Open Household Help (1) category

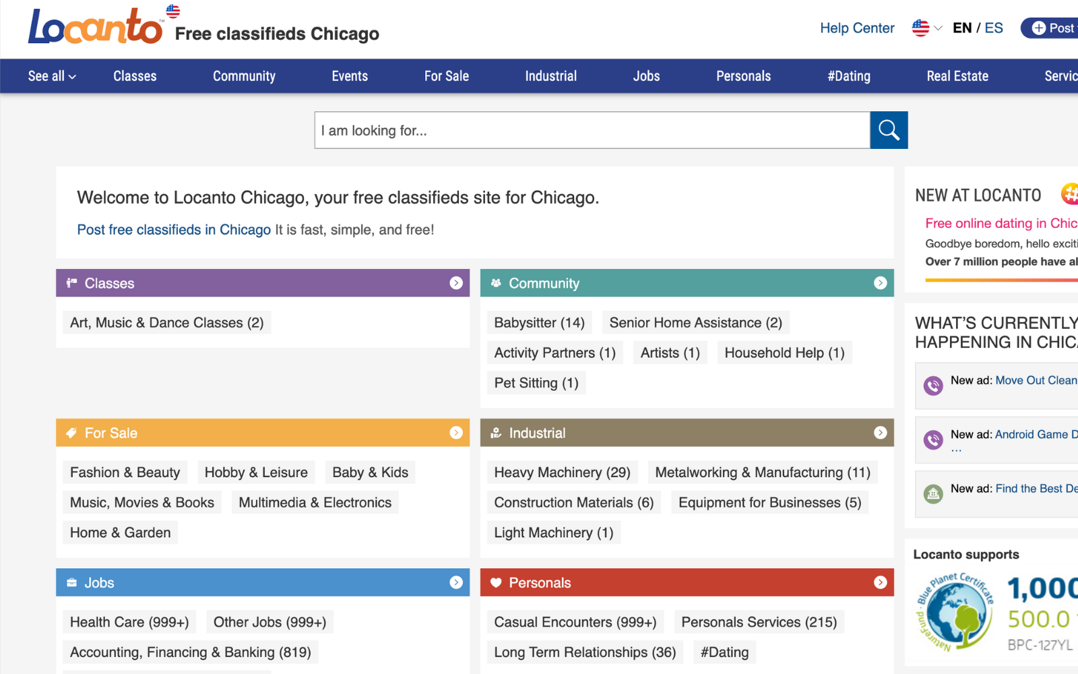tap(785, 353)
